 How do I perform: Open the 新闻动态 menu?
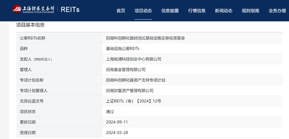[223, 11]
